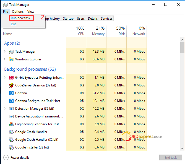Viewport: 185px width, 164px height.
Task: Click the Task Manager title bar icon
Action: [6, 5]
